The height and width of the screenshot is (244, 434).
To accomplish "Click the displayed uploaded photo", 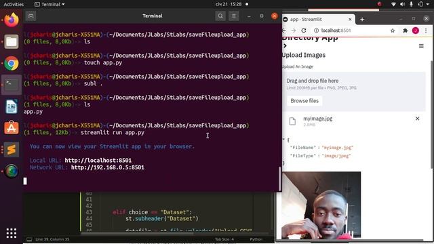I will (x=321, y=205).
